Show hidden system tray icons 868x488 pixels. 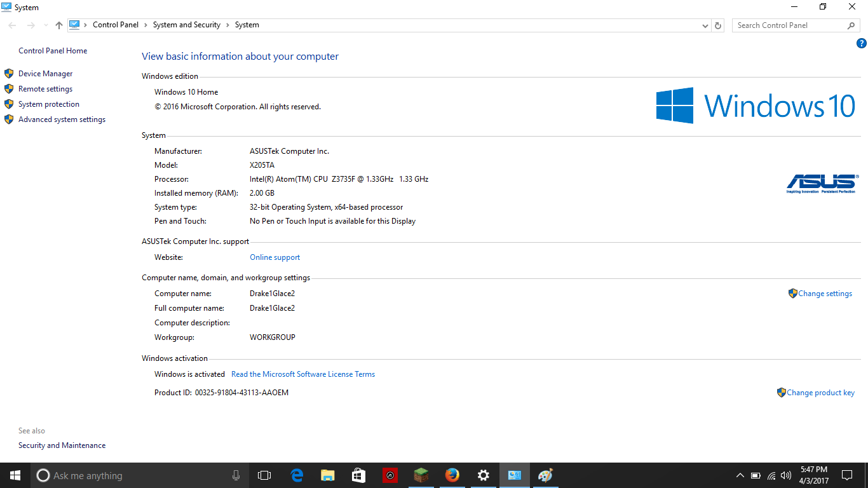740,475
